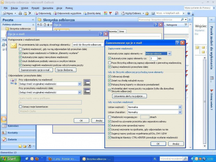The image size is (216, 162).
Task: Click the help question mark in Zaawansowane opcje
Action: [177, 43]
